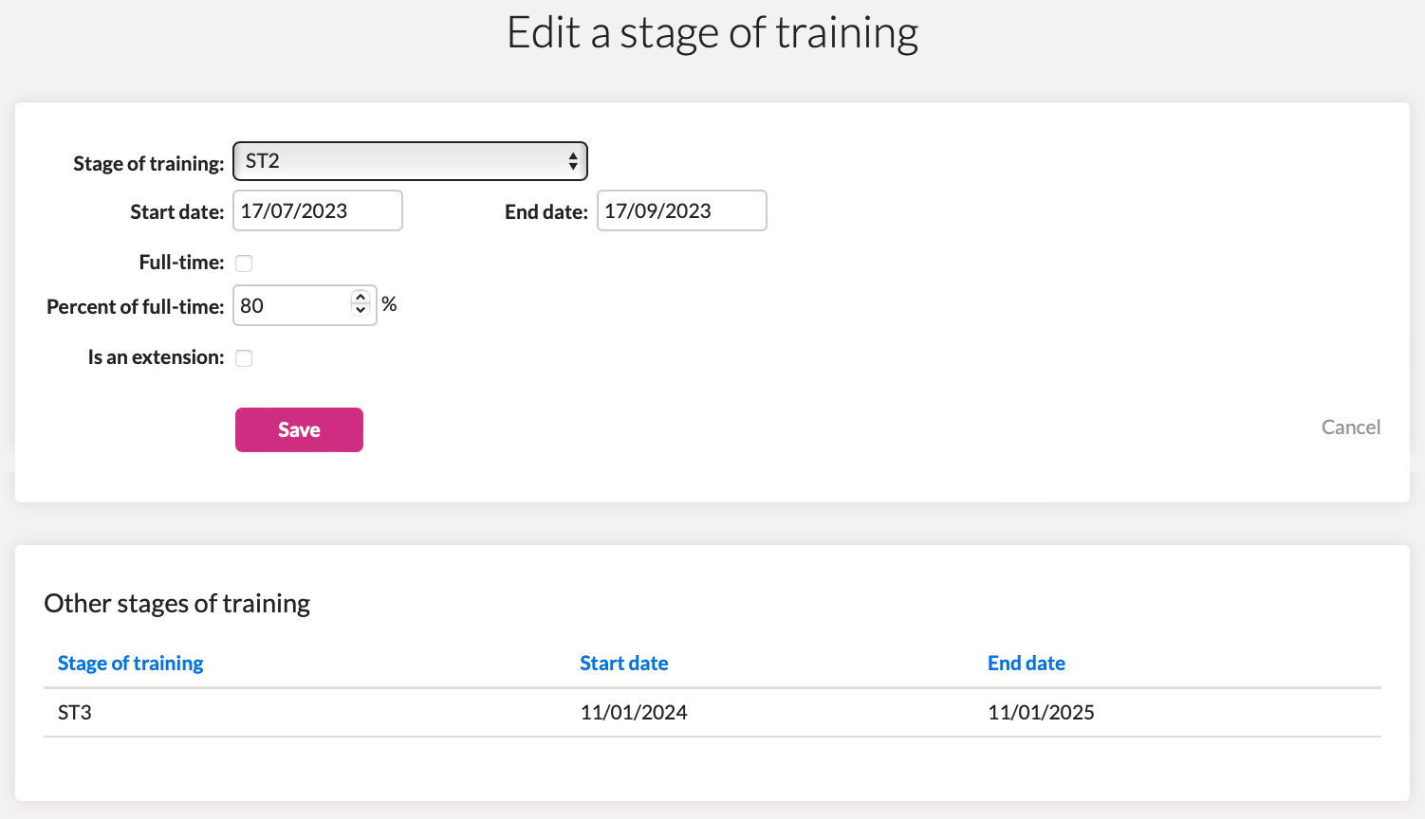1425x819 pixels.
Task: Click the End date input field
Action: click(x=681, y=210)
